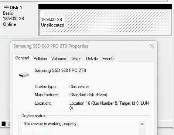Screen dimensions: 174x135
Task: Click the black Unallocated legend square
Action: click(4, 124)
